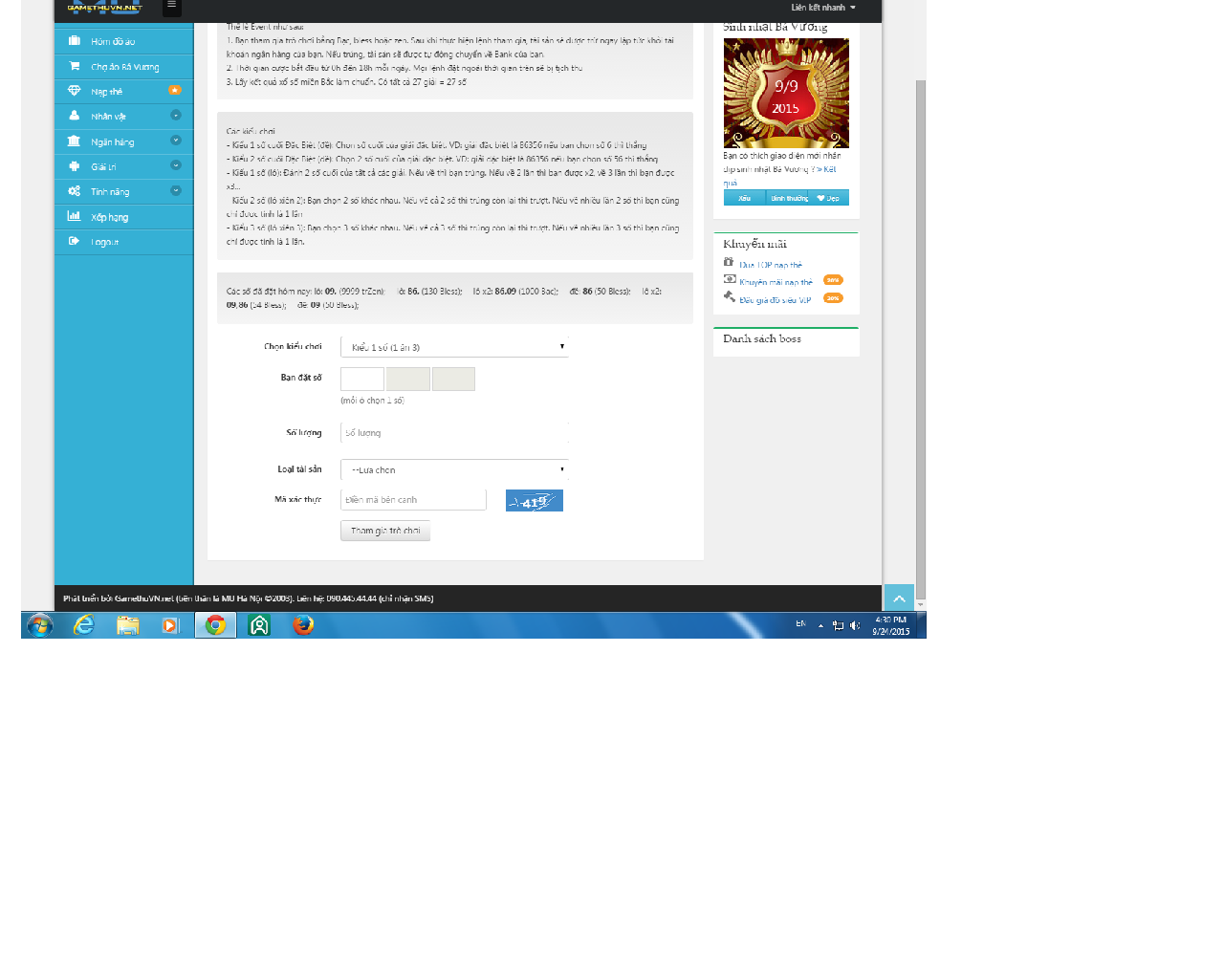Click the person icon beside Nhân vật

[74, 116]
